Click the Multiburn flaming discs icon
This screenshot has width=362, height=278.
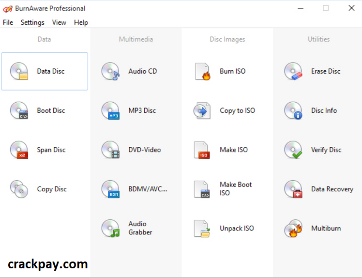tap(293, 228)
